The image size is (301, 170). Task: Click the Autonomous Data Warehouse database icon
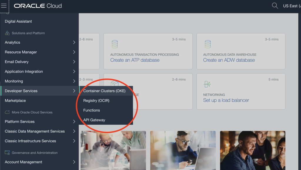pyautogui.click(x=208, y=44)
